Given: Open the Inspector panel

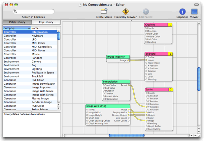Looking at the screenshot, I should coord(182,12).
